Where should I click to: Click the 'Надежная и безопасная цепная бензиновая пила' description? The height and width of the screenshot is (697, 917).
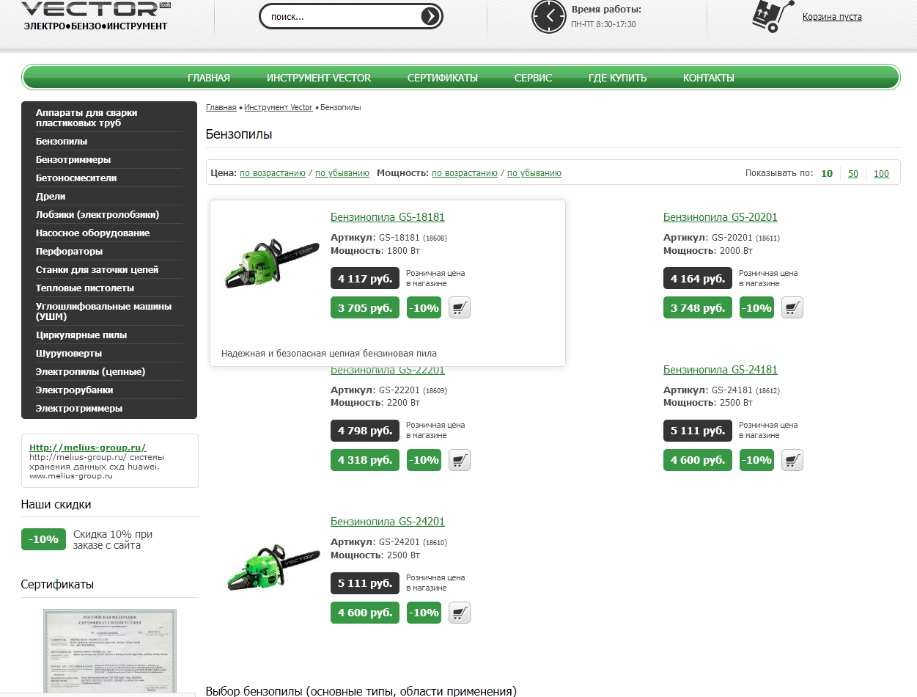point(329,353)
